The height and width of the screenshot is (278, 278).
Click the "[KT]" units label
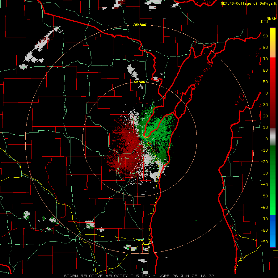pyautogui.click(x=263, y=21)
